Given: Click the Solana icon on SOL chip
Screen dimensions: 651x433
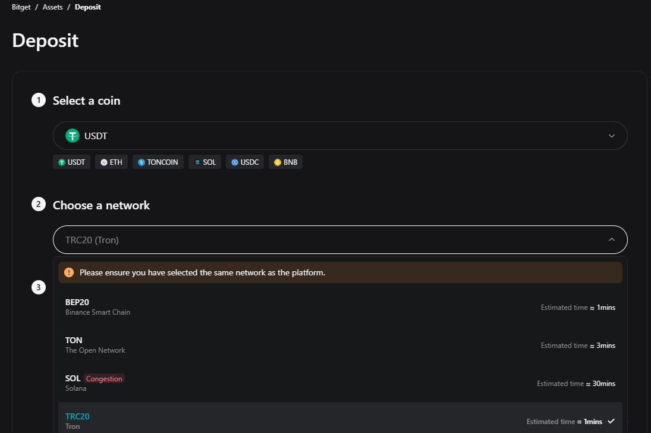Looking at the screenshot, I should click(197, 162).
